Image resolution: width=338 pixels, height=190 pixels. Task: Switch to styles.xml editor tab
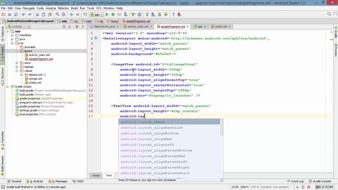point(221,26)
